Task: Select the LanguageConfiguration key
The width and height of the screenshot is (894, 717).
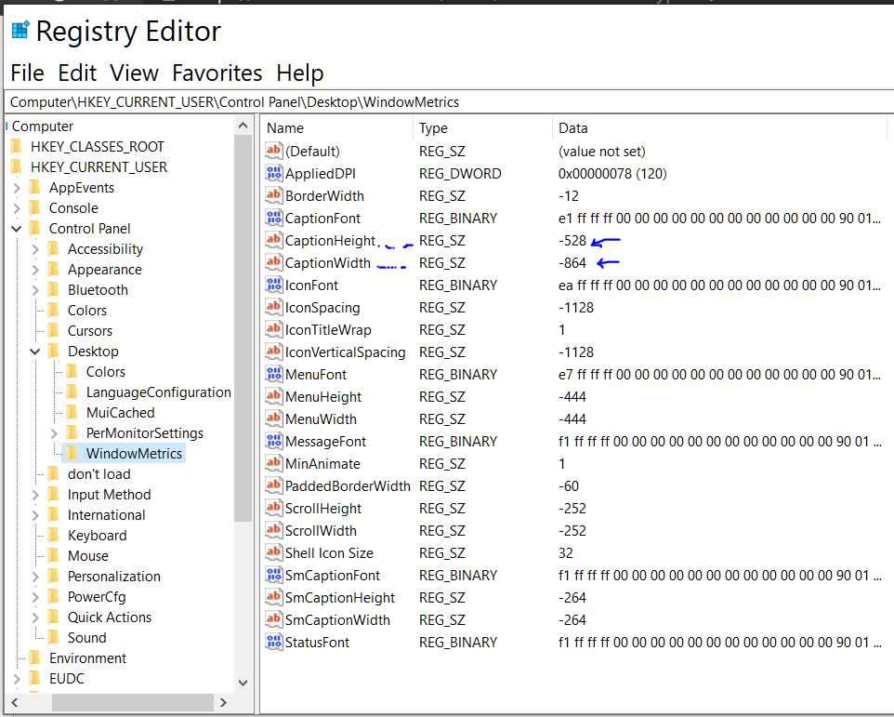Action: 159,392
